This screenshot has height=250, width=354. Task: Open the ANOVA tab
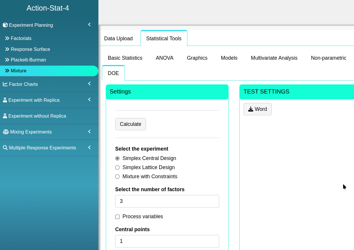[x=165, y=58]
